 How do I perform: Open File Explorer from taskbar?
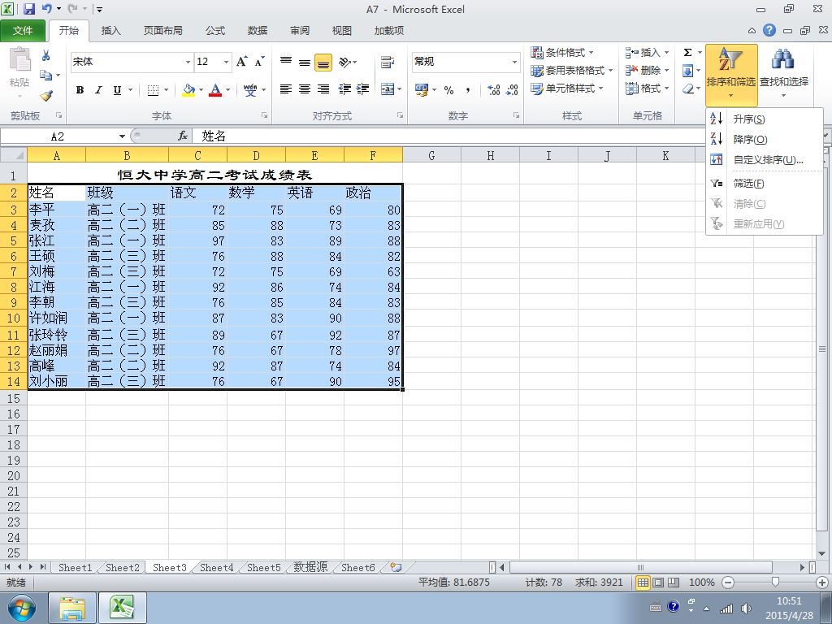click(72, 608)
